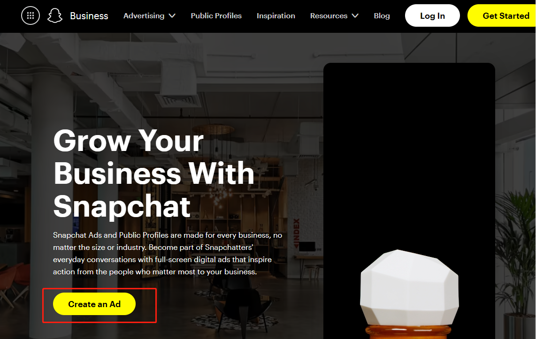Open the Resources menu
The image size is (536, 339).
pos(334,15)
